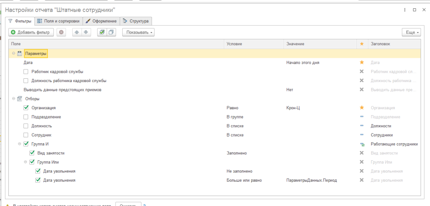Move selected filter up with arrow icon
This screenshot has width=430, height=206.
(77, 32)
